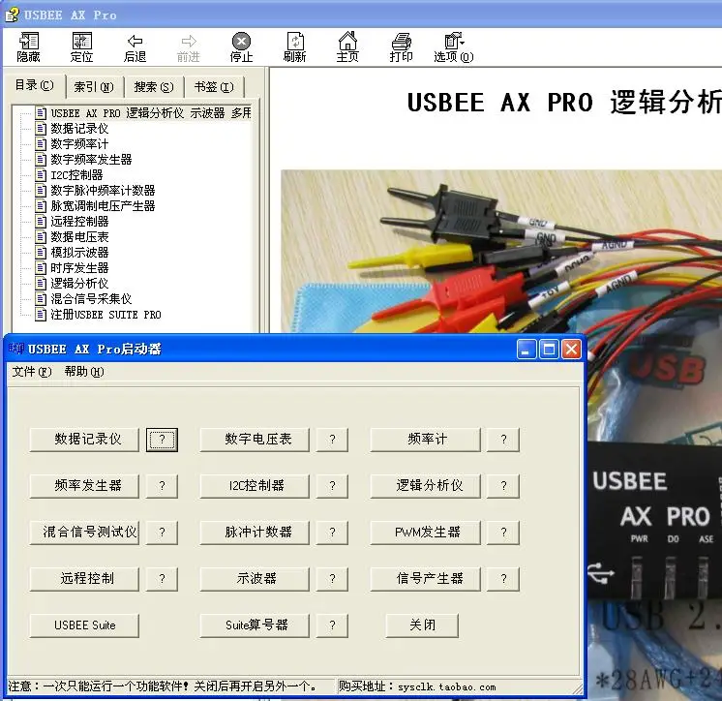Select the 模拟示波器 topic in the contents tree

79,253
